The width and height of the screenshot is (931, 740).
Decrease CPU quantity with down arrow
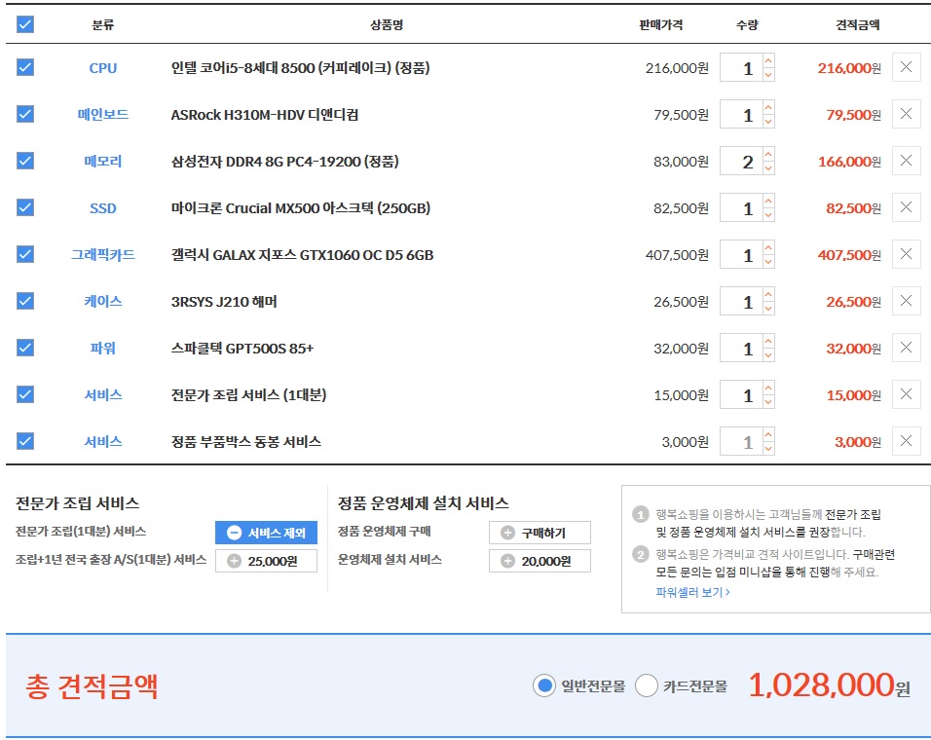pyautogui.click(x=768, y=75)
